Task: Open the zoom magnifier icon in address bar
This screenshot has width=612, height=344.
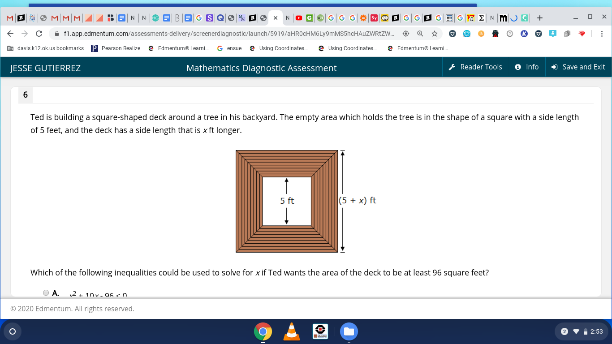Action: (x=420, y=34)
